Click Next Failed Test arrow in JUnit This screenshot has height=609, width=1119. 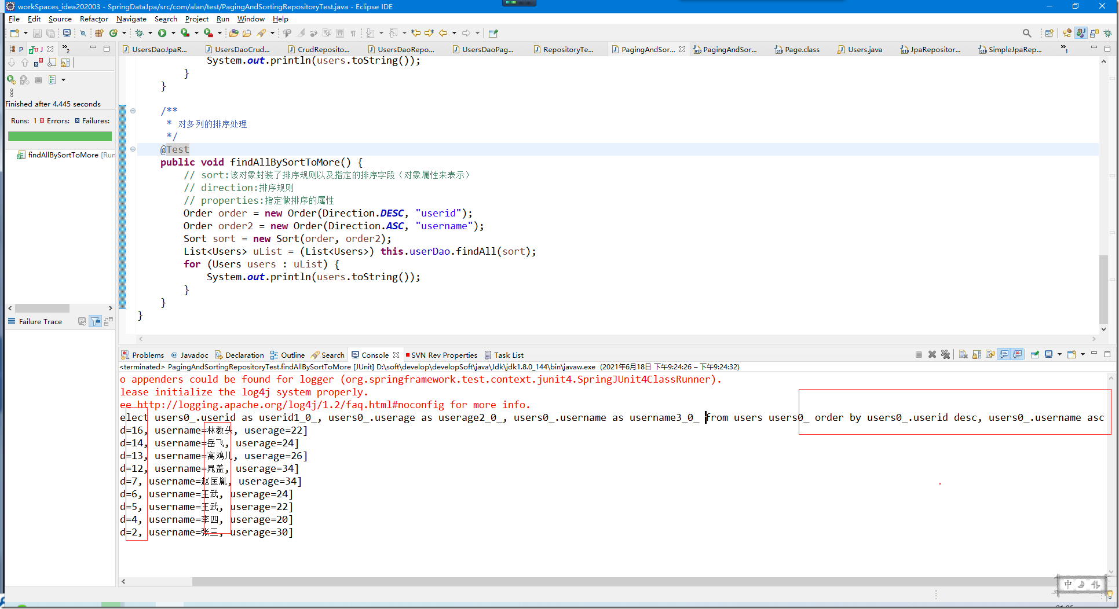pyautogui.click(x=12, y=63)
